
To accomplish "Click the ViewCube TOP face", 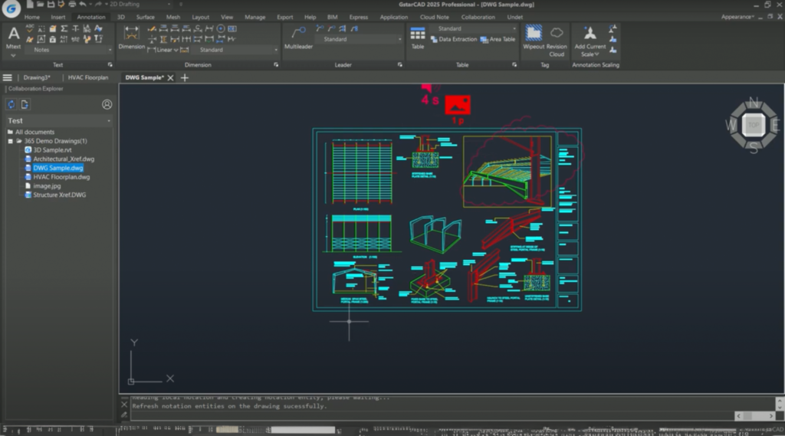I will pyautogui.click(x=754, y=125).
